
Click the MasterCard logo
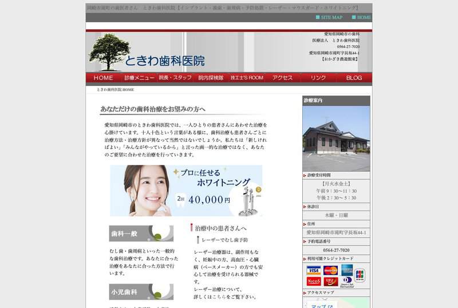330,270
